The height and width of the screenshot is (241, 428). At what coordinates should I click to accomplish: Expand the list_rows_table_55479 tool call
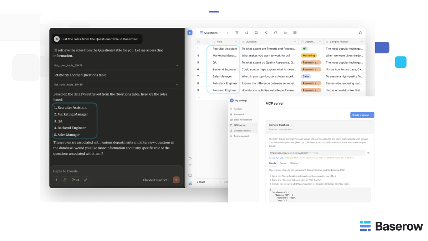tap(116, 65)
